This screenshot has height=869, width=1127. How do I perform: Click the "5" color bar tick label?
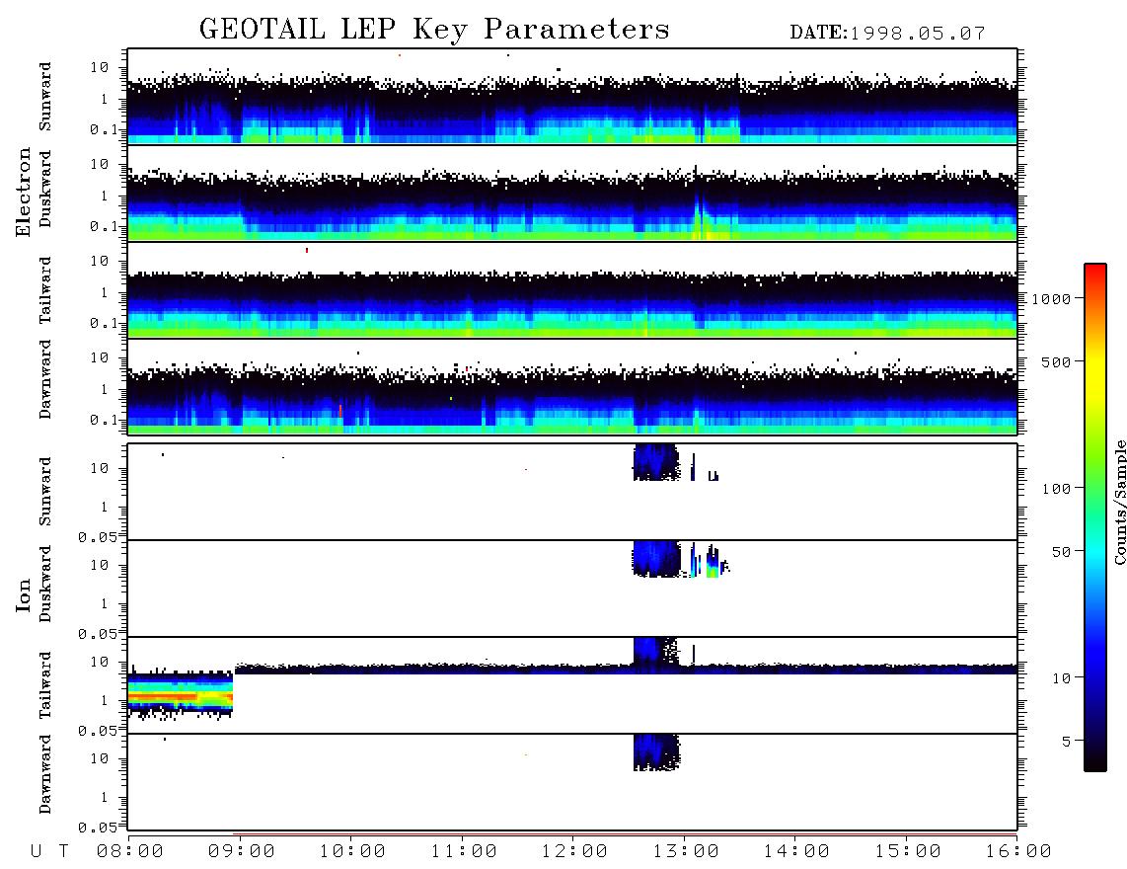[1067, 742]
